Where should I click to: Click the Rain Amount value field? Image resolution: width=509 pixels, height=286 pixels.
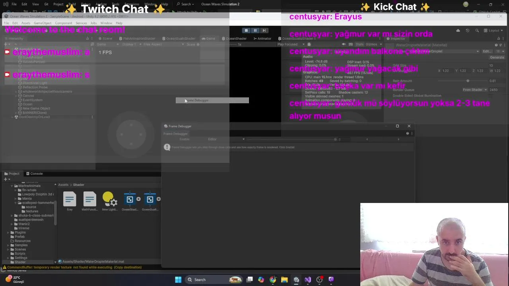pyautogui.click(x=496, y=81)
